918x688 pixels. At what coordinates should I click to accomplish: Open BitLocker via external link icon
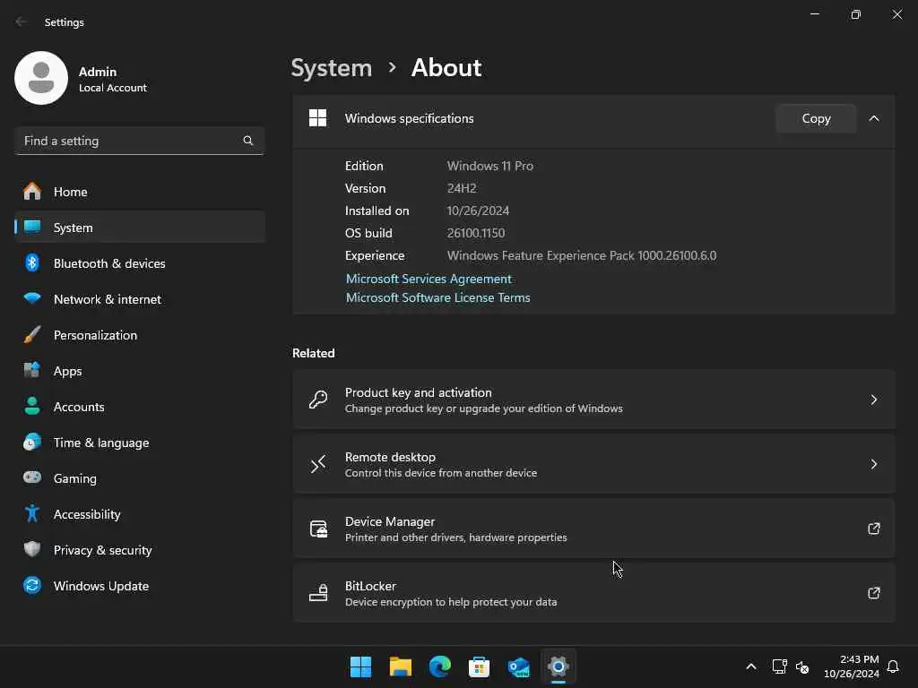(873, 593)
